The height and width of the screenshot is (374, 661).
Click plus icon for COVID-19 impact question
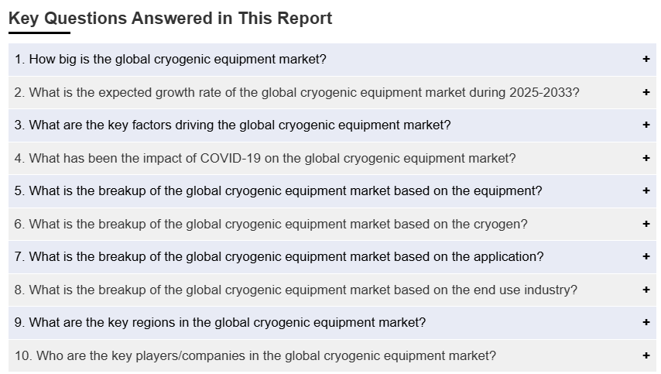(x=646, y=159)
